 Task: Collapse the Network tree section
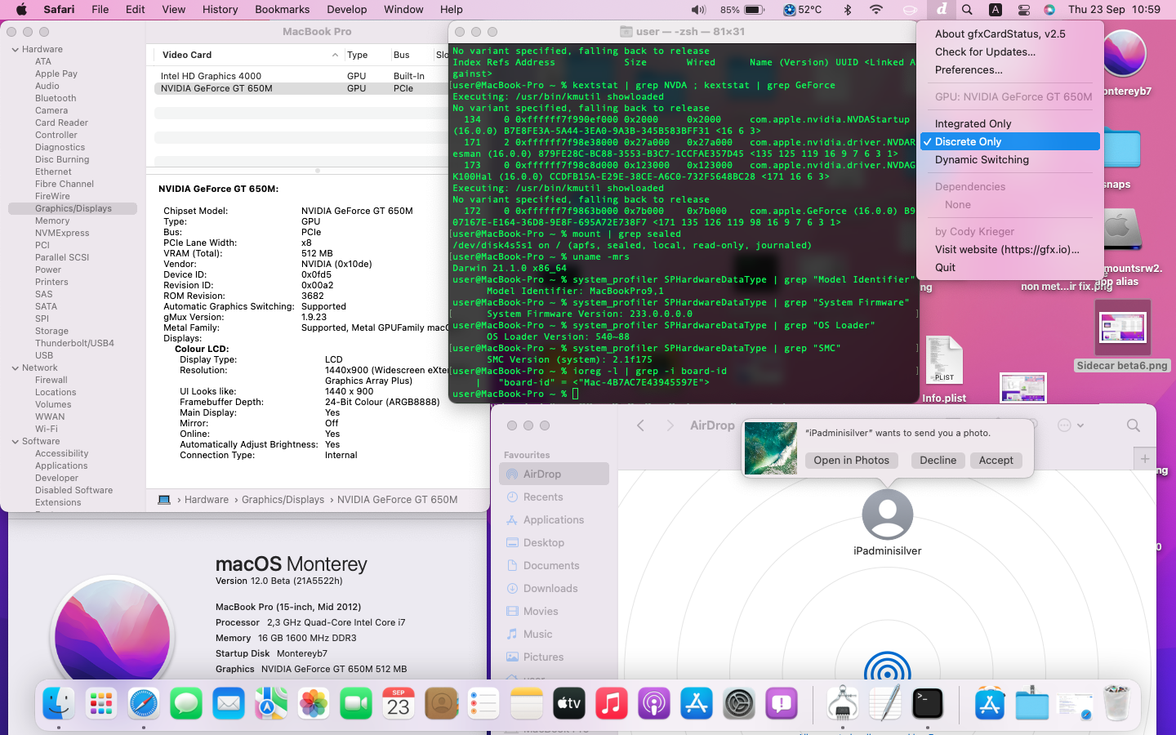(16, 368)
